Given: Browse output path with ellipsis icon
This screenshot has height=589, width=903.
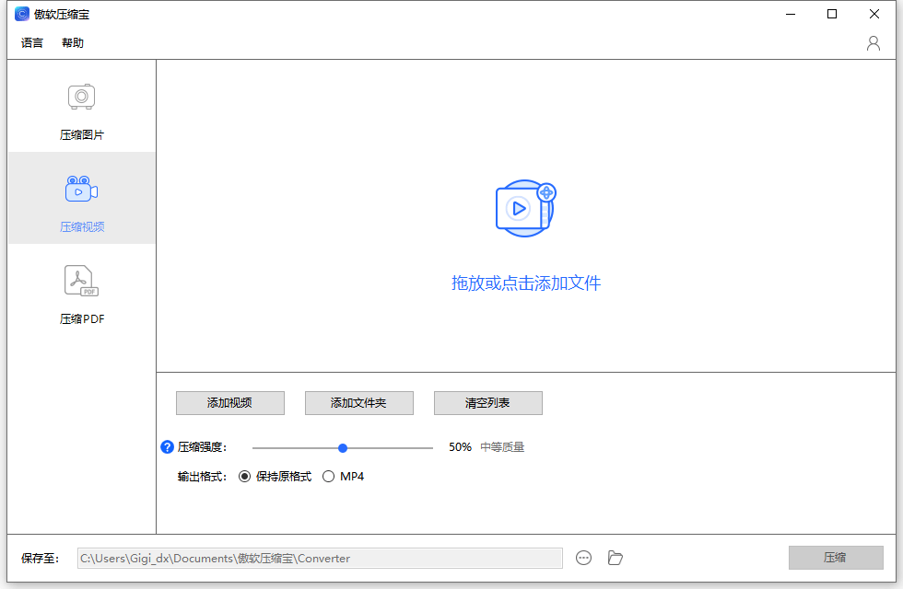Looking at the screenshot, I should pyautogui.click(x=583, y=558).
